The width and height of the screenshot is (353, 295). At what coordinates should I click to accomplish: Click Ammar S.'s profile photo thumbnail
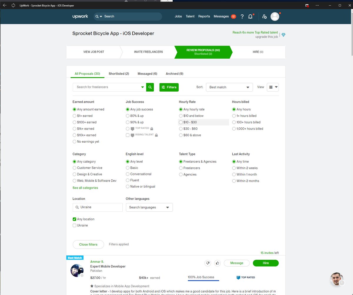(77, 271)
